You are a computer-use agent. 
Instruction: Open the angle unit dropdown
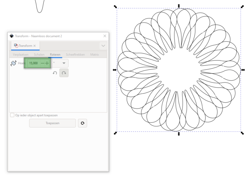(60, 63)
